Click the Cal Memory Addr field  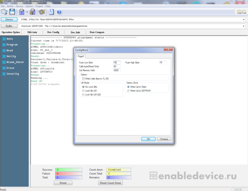117,71
